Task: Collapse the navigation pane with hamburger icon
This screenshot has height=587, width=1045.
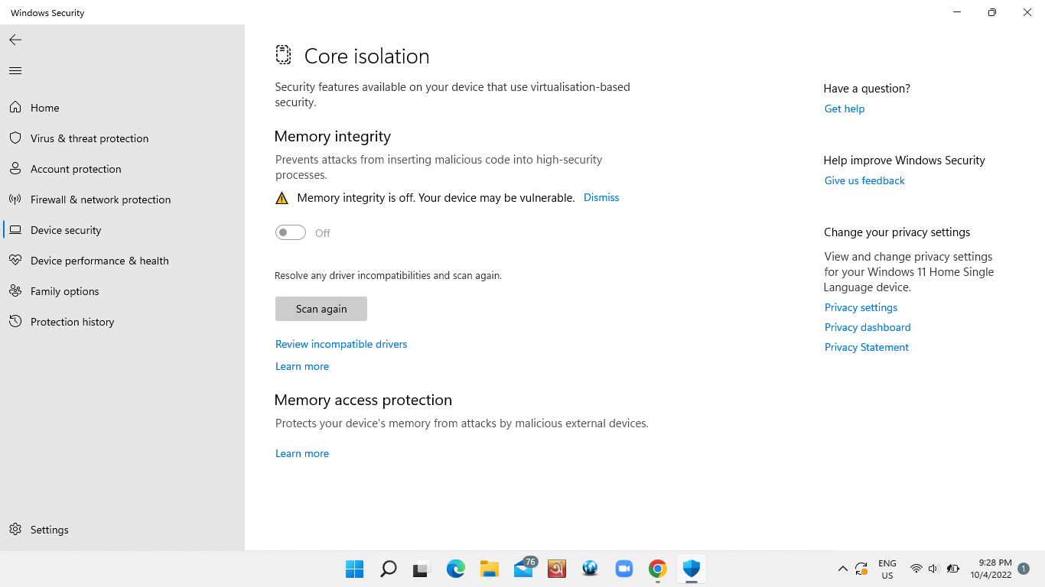Action: point(15,70)
